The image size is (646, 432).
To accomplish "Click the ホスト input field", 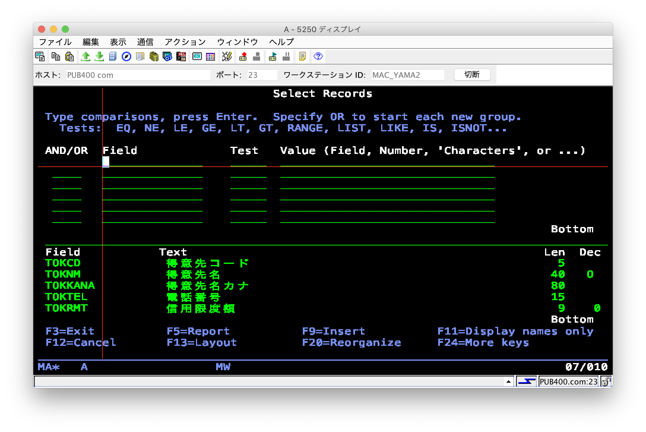I will [x=138, y=75].
